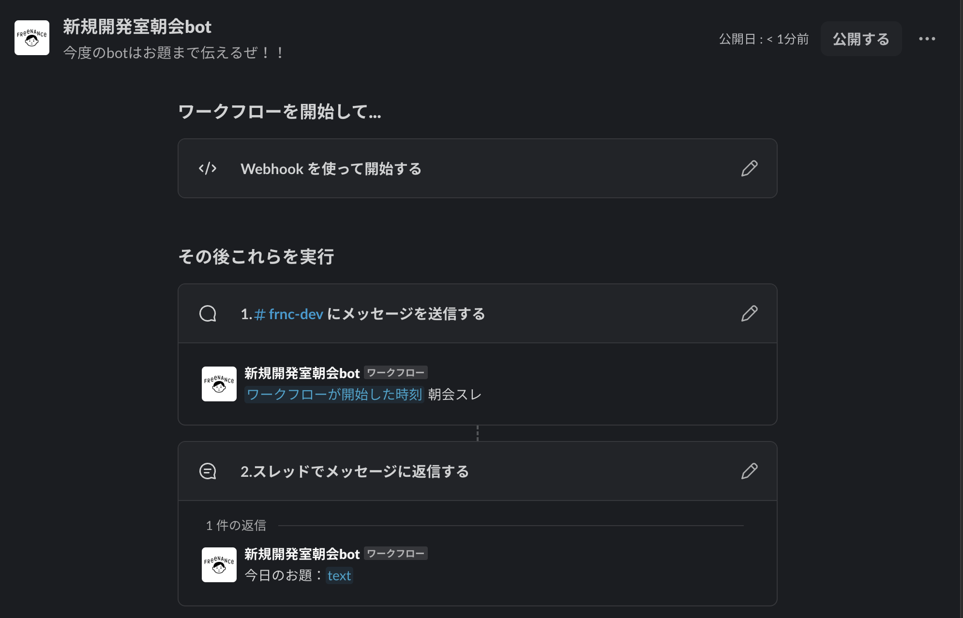The height and width of the screenshot is (618, 963).
Task: Open the #frnc-dev channel link
Action: coord(289,314)
